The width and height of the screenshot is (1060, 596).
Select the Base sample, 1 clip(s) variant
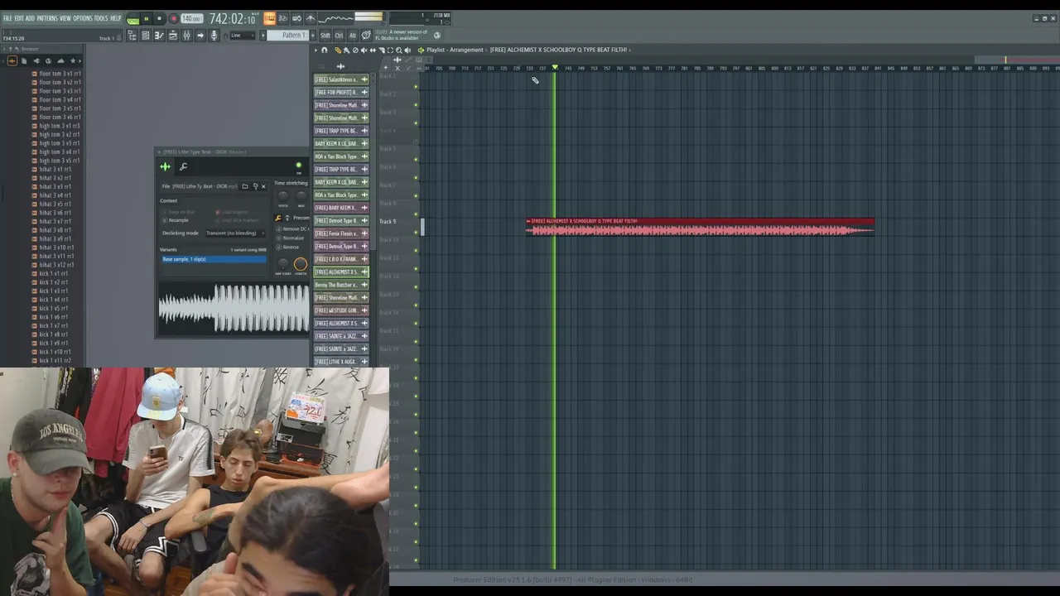[x=214, y=259]
